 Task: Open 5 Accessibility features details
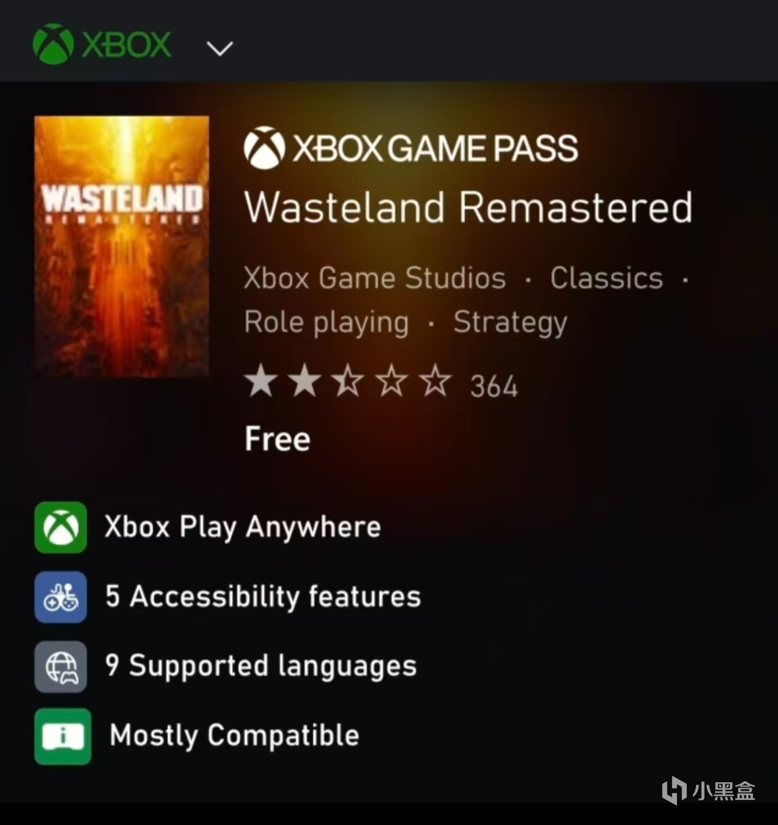click(263, 597)
